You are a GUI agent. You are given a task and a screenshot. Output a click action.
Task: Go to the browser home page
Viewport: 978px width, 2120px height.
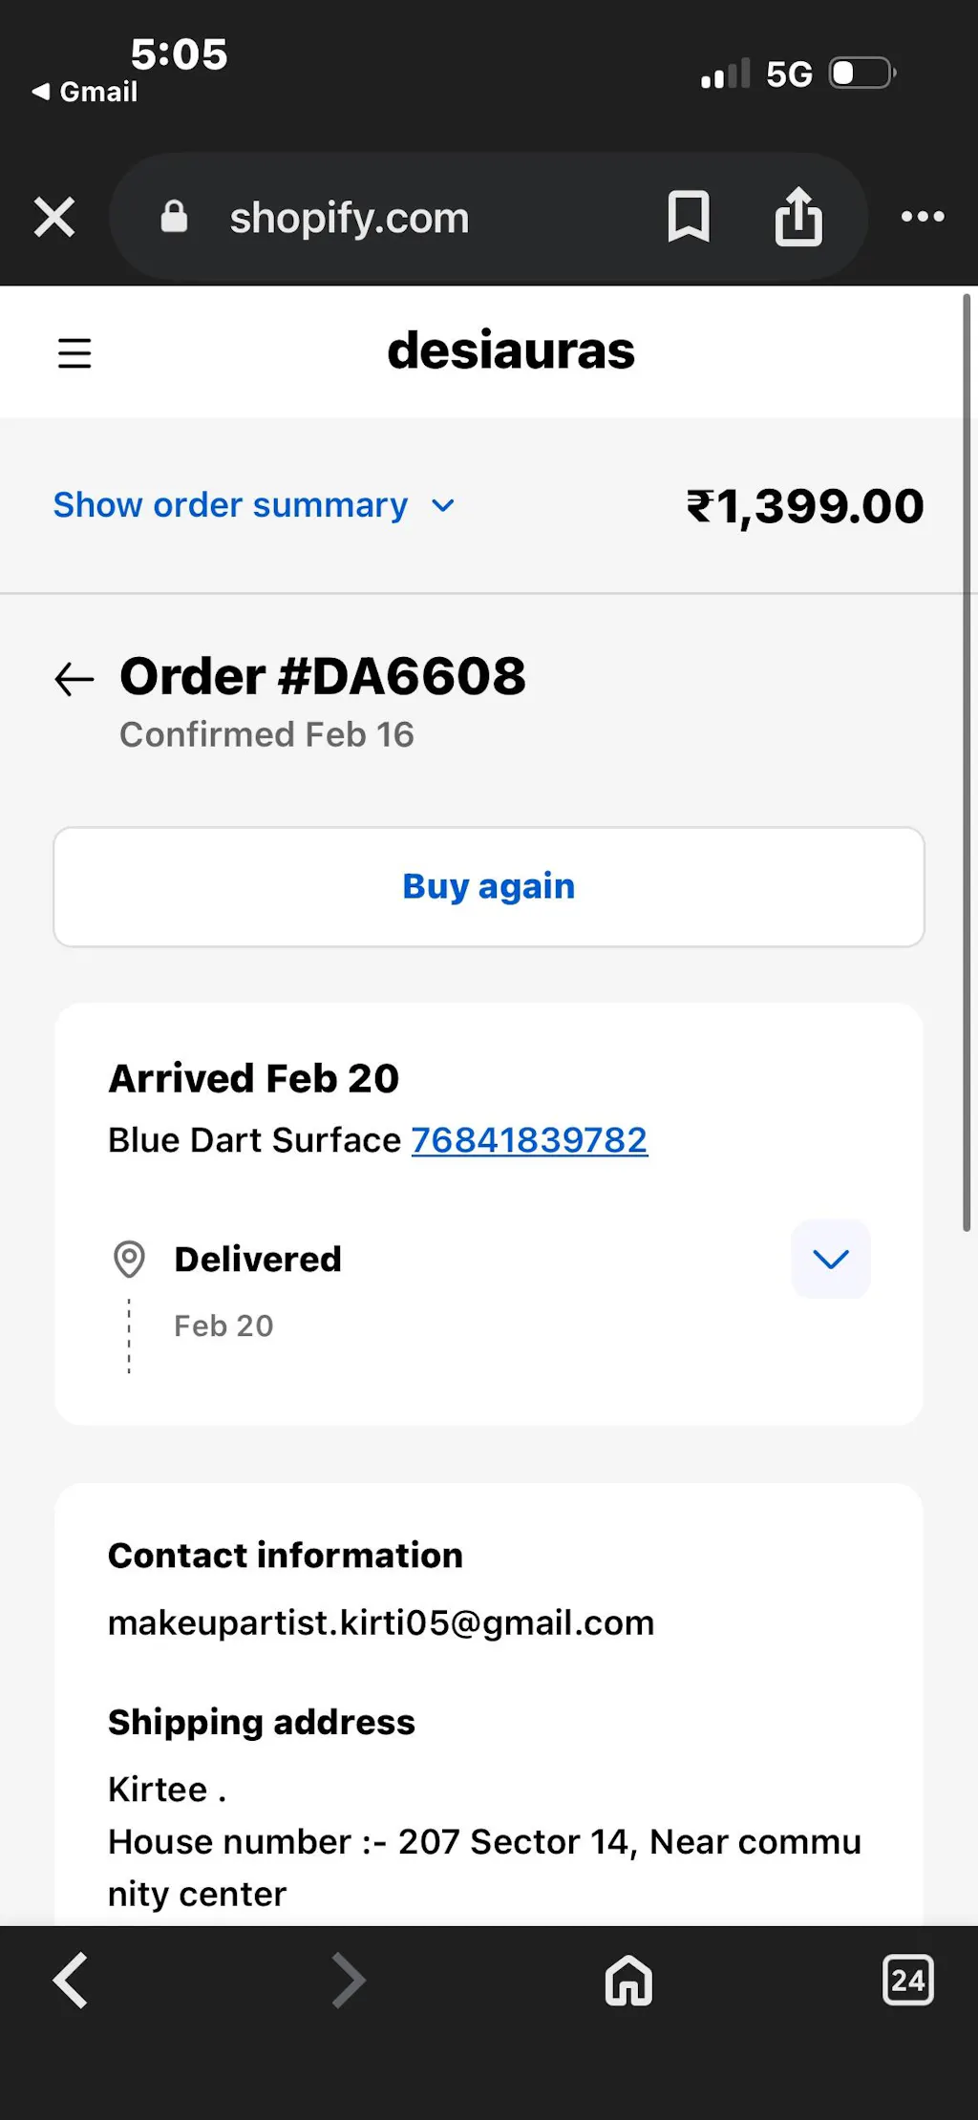(x=628, y=1981)
